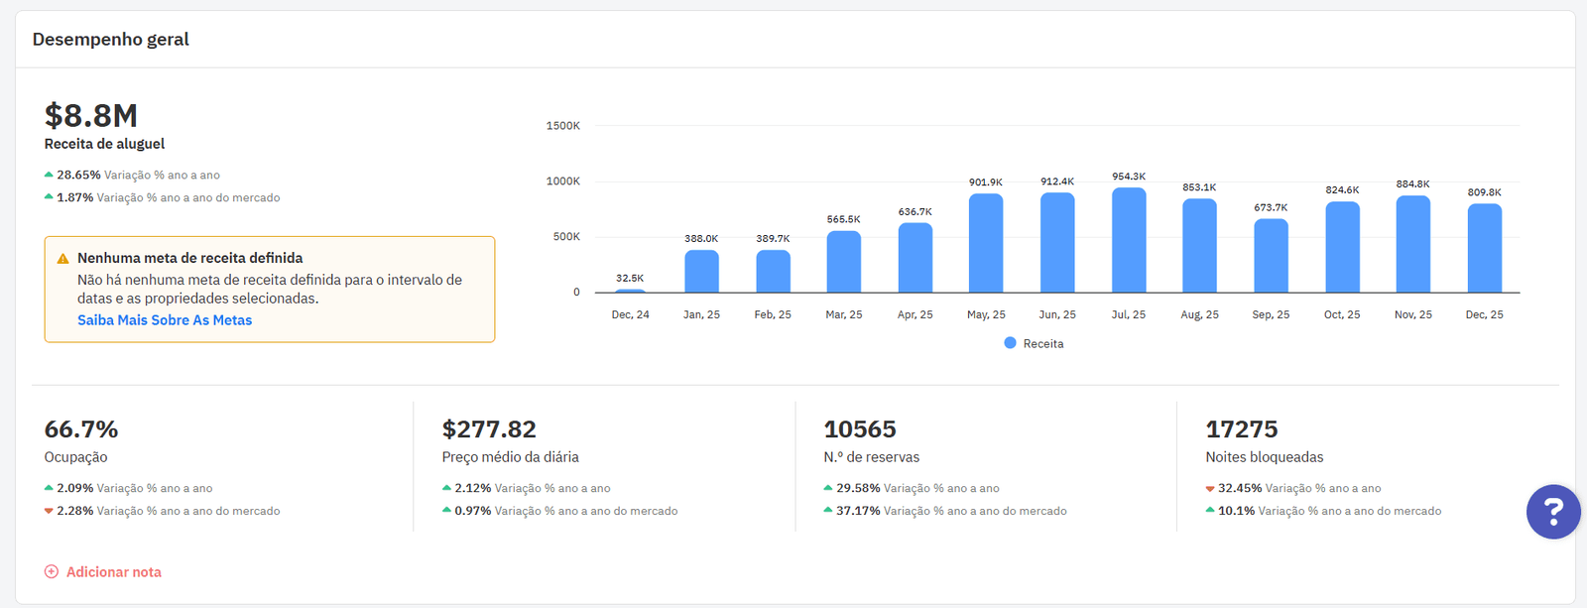1587x608 pixels.
Task: Click the plus circle icon beside Adicionar nota
Action: 52,572
